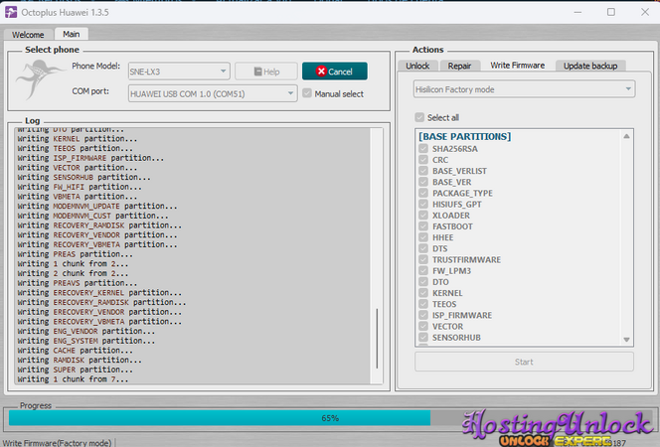Expand the COM port dropdown
Image resolution: width=660 pixels, height=447 pixels.
[x=212, y=94]
